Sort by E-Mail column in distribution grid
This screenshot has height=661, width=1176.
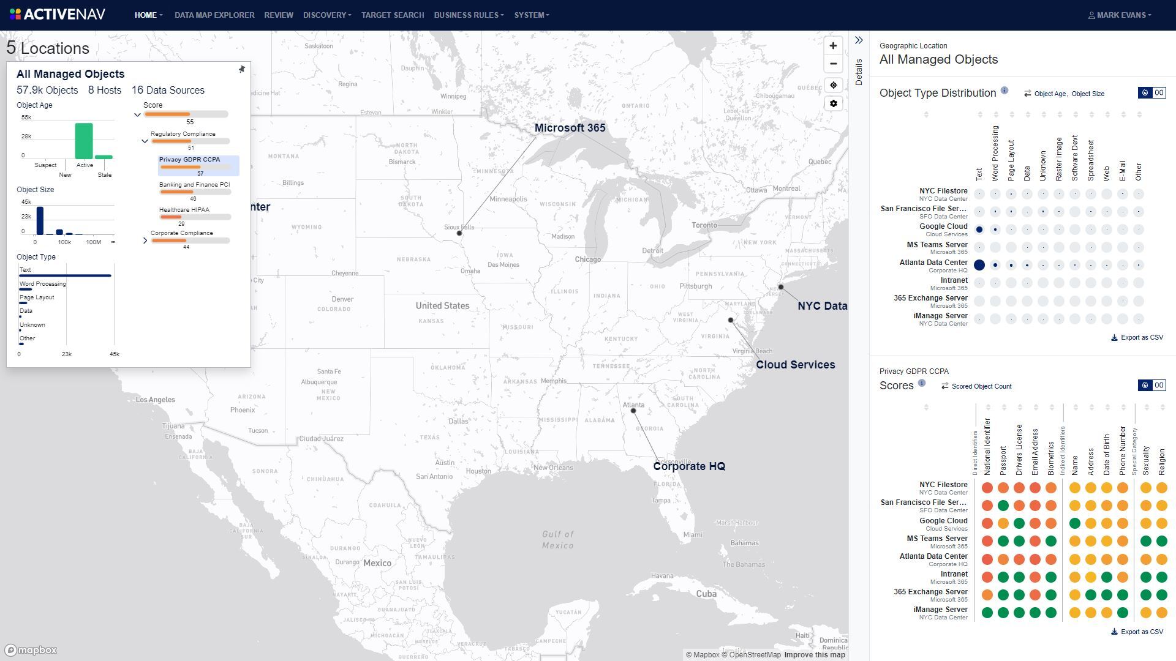coord(1123,114)
